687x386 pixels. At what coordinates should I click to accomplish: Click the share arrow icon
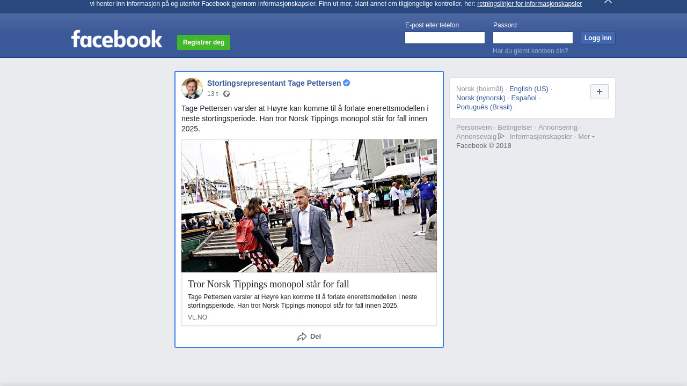click(302, 337)
